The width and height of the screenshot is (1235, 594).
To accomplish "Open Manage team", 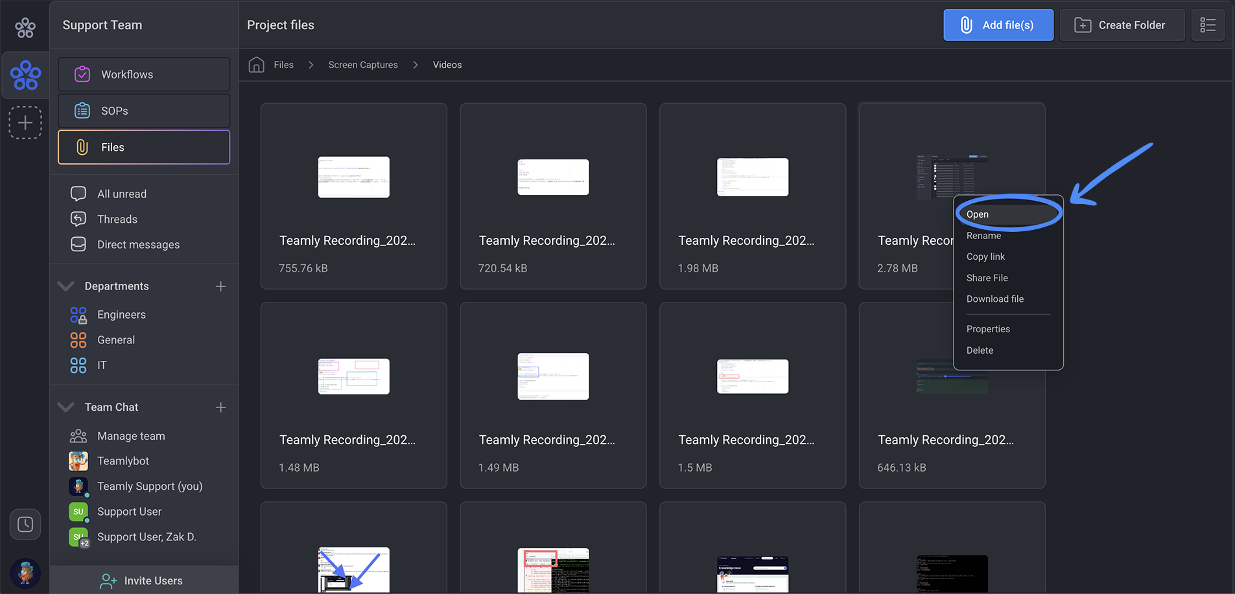I will pyautogui.click(x=131, y=436).
